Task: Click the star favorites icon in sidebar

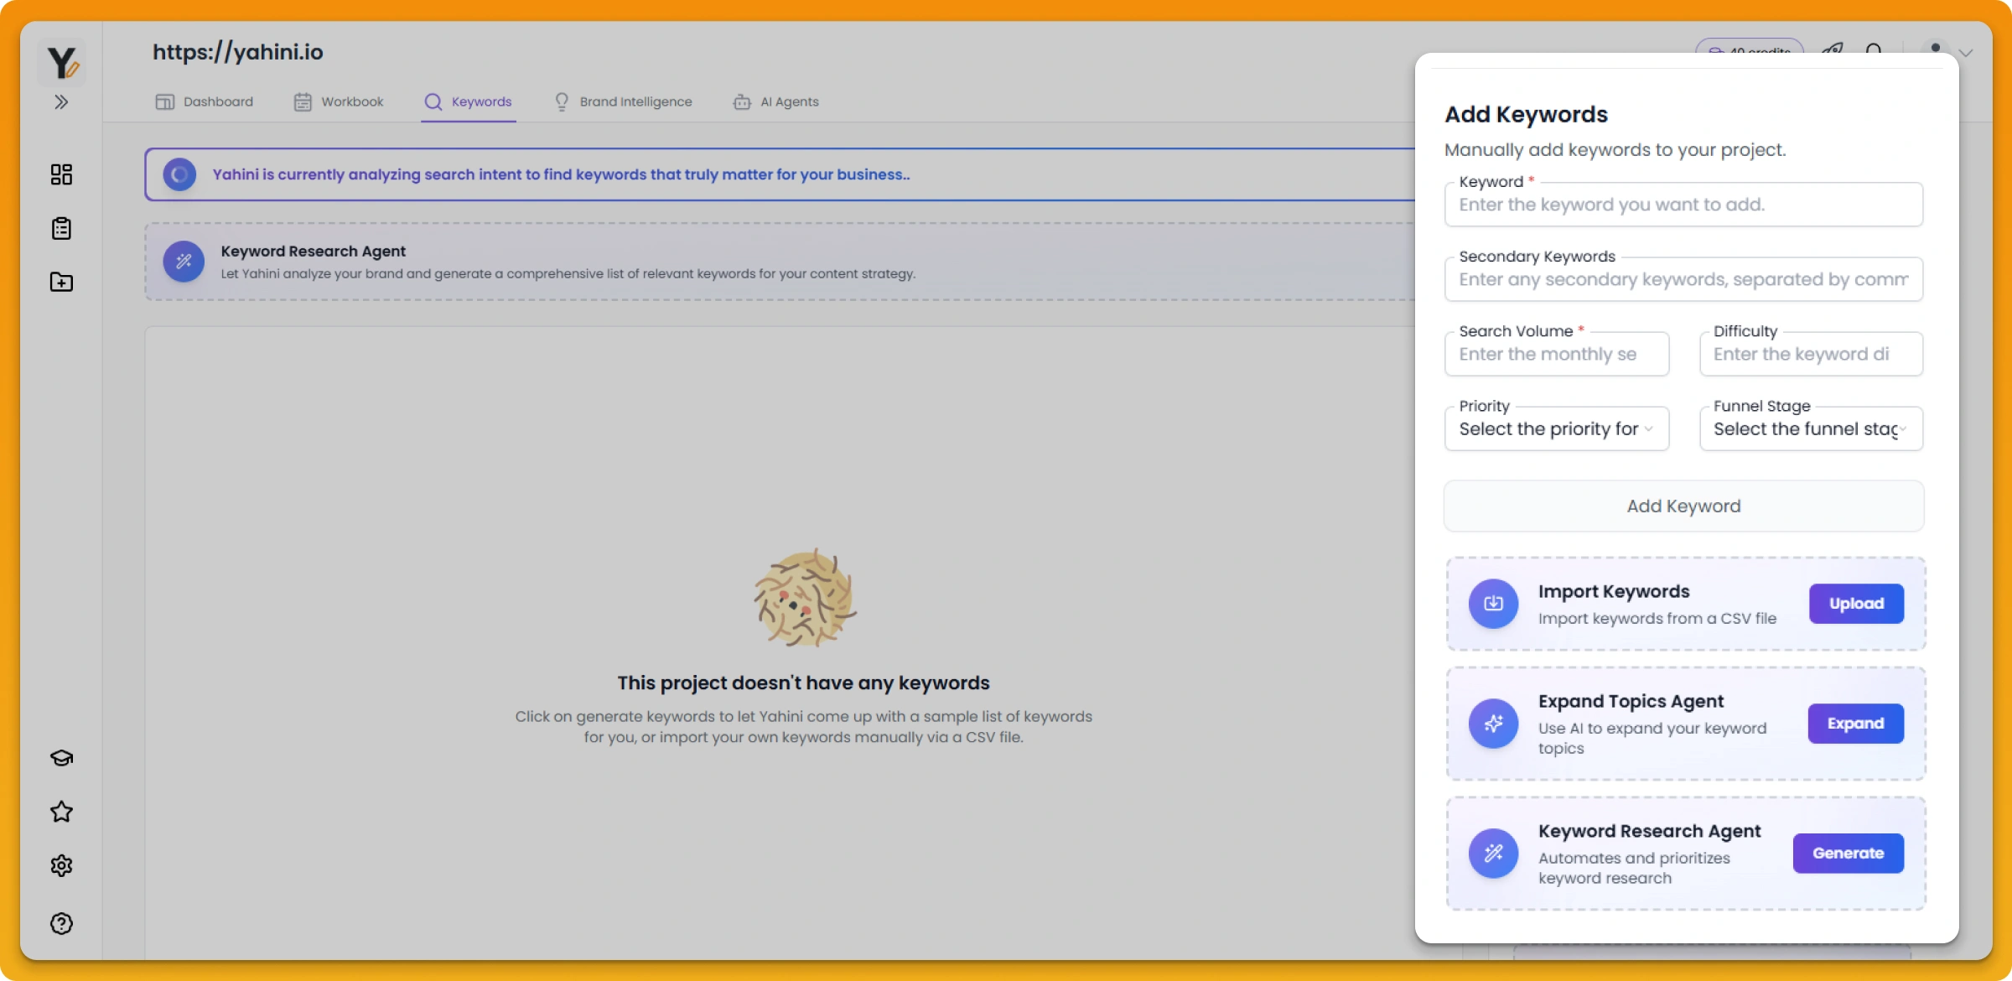Action: [x=61, y=812]
